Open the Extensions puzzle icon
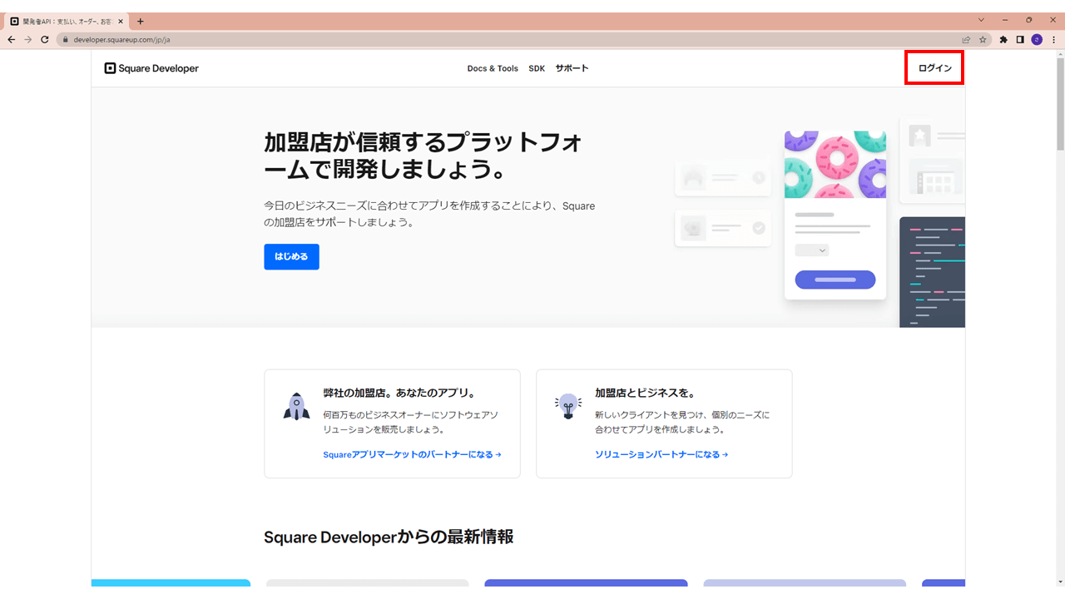This screenshot has width=1065, height=599. tap(1003, 39)
